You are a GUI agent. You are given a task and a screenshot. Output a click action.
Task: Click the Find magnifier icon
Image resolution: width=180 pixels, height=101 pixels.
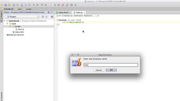[34, 5]
